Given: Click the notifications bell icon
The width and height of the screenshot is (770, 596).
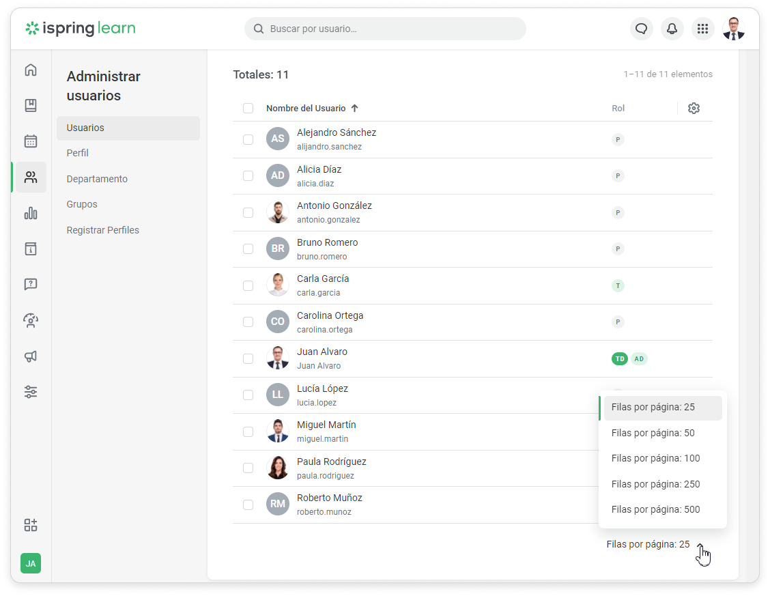Looking at the screenshot, I should (x=672, y=29).
